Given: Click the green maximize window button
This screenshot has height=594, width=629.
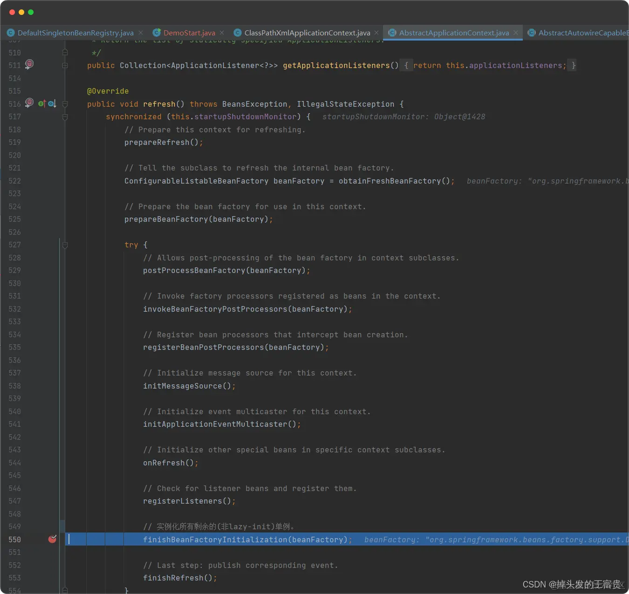Looking at the screenshot, I should click(x=31, y=12).
